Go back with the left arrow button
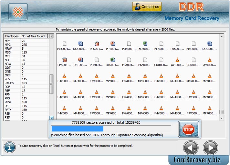230x165 pixels. [191, 148]
